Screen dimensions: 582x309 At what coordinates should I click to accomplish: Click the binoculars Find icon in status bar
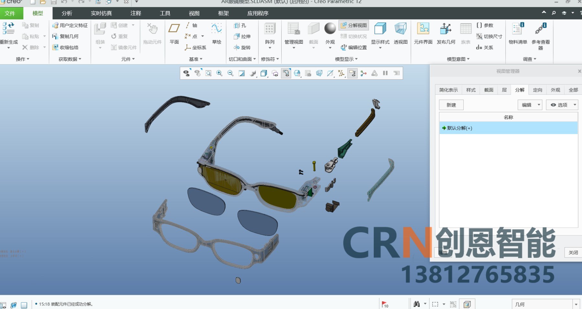(416, 304)
